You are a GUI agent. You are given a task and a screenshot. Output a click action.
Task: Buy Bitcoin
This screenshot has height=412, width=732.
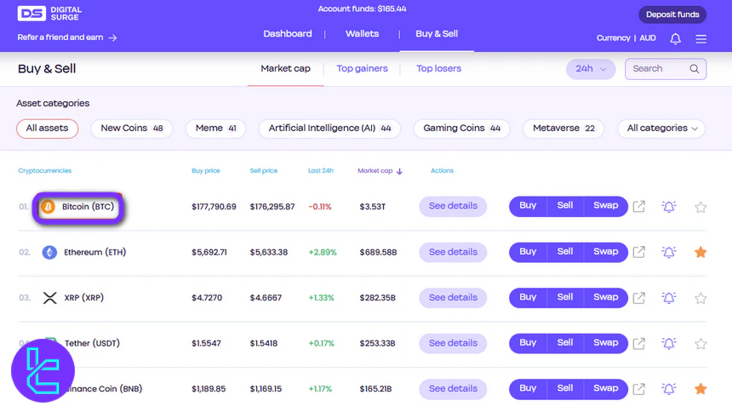(528, 206)
